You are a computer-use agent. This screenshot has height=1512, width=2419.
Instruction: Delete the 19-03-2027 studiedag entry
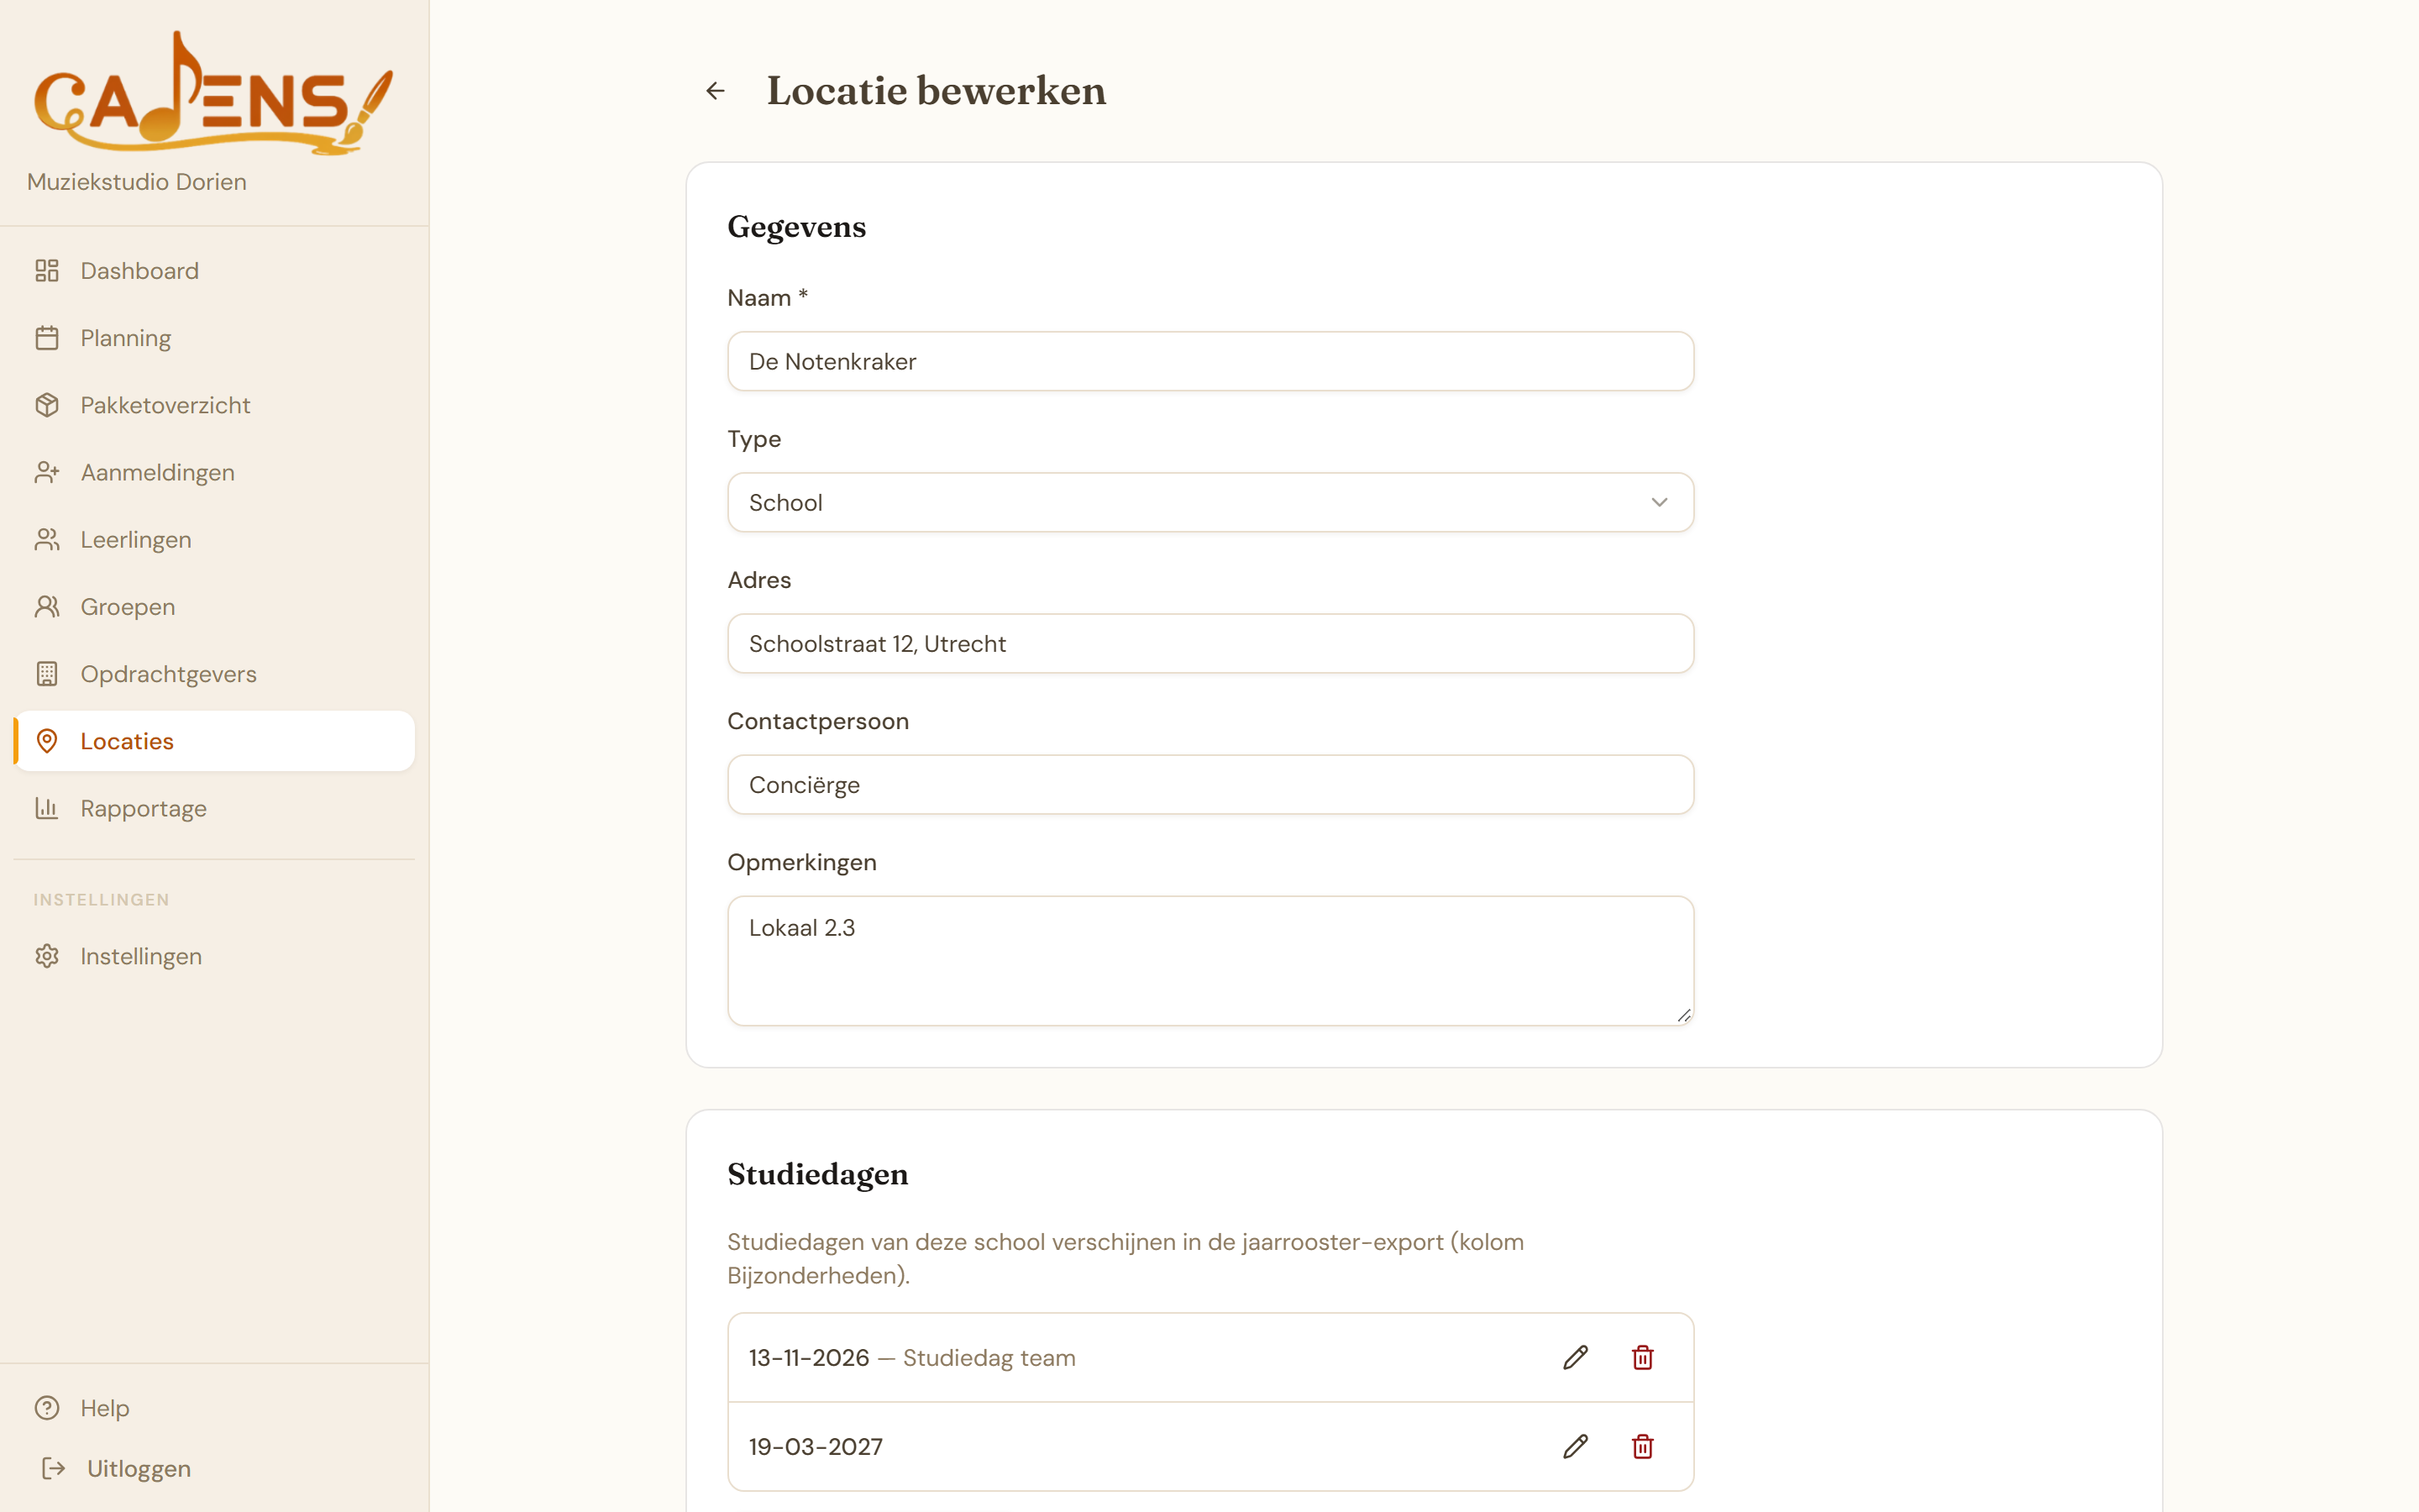point(1642,1447)
